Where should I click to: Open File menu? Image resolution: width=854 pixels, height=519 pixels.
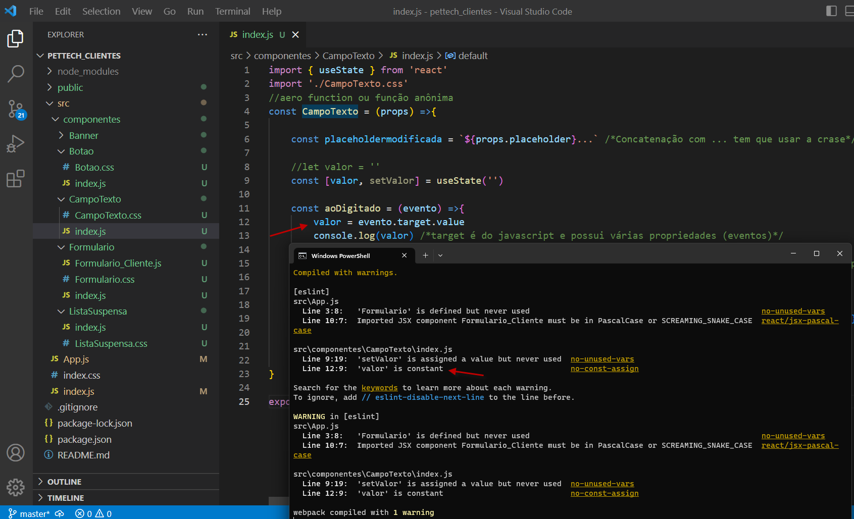coord(36,11)
